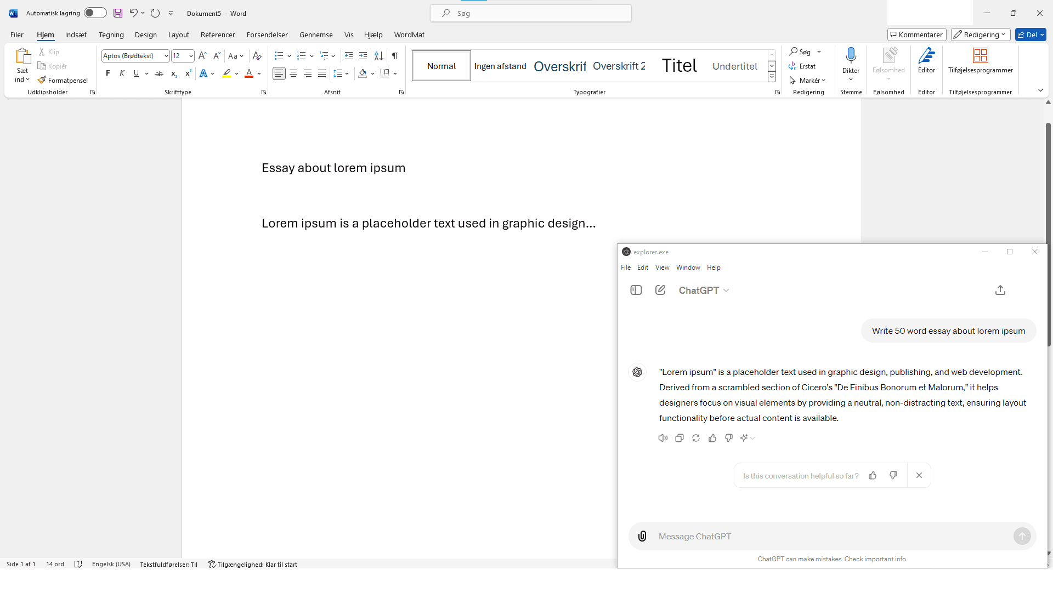Clear all formatting icon
This screenshot has height=592, width=1053.
[257, 56]
